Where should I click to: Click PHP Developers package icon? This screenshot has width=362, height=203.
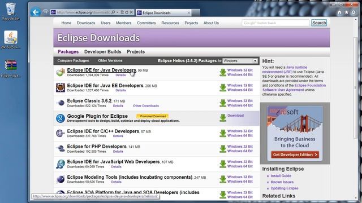tap(61, 149)
